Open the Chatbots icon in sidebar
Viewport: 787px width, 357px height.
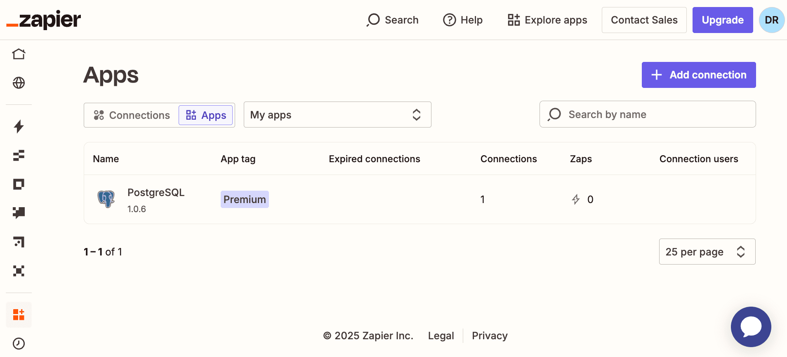pyautogui.click(x=19, y=213)
